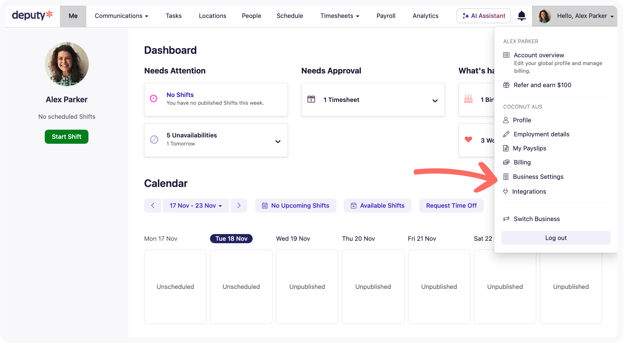
Task: Click the calendar icon on No Upcoming Shifts
Action: [x=265, y=205]
